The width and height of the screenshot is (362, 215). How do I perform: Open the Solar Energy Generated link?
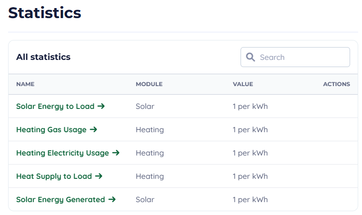point(60,199)
